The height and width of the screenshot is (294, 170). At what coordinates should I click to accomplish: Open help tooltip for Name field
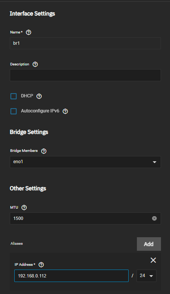pyautogui.click(x=29, y=32)
